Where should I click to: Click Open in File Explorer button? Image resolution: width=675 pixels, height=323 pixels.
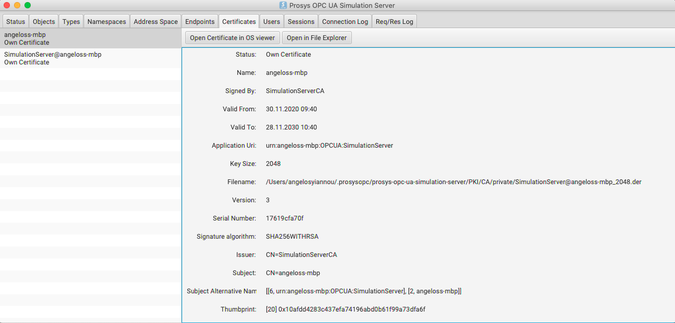click(317, 37)
